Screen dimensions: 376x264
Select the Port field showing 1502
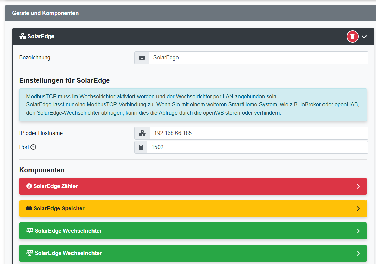coord(257,147)
